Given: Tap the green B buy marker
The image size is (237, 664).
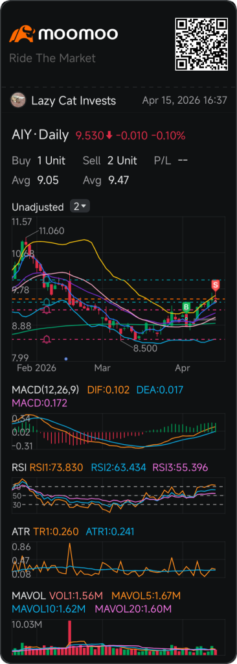Looking at the screenshot, I should [186, 307].
